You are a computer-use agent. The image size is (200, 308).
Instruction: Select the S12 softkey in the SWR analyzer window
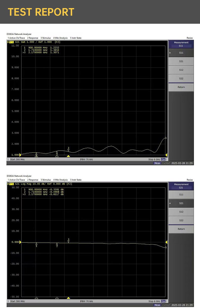(x=181, y=70)
